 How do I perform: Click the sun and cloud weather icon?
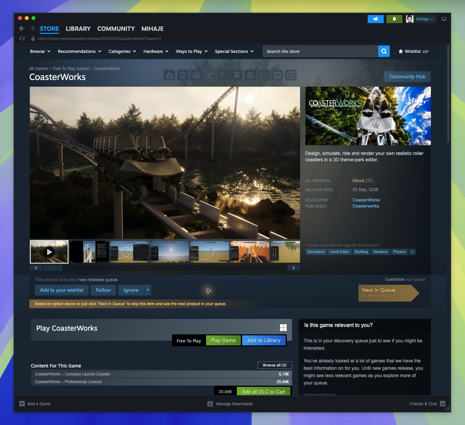(223, 75)
